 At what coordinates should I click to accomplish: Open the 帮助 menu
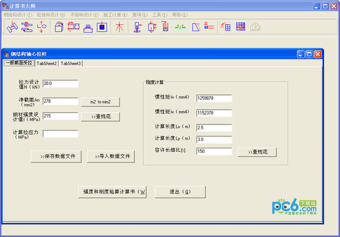coord(180,15)
